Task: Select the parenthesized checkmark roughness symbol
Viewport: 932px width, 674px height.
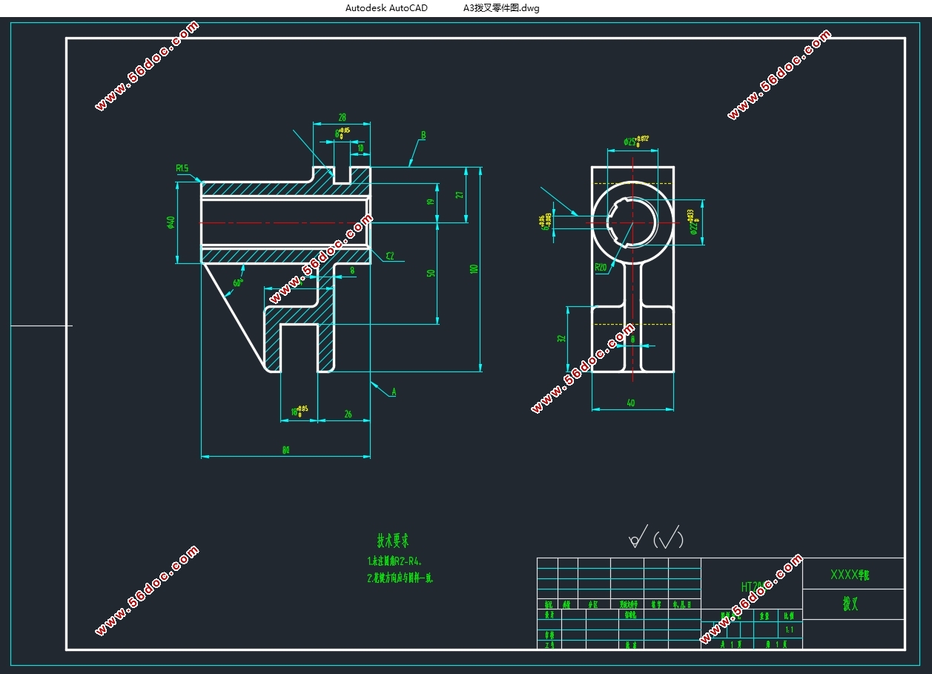Action: pyautogui.click(x=670, y=539)
